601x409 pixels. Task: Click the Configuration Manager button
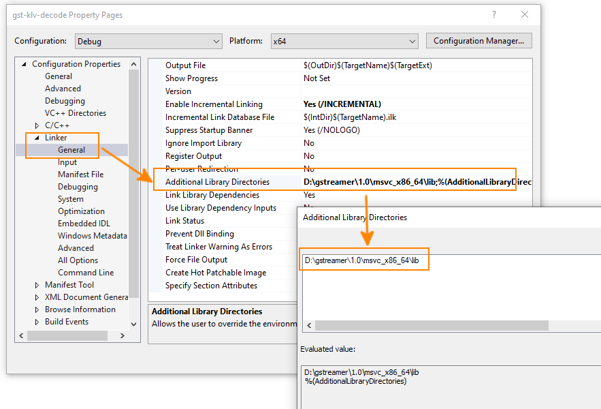(478, 41)
